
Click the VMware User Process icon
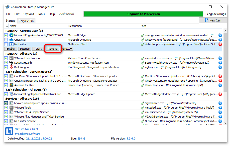tap(11, 58)
